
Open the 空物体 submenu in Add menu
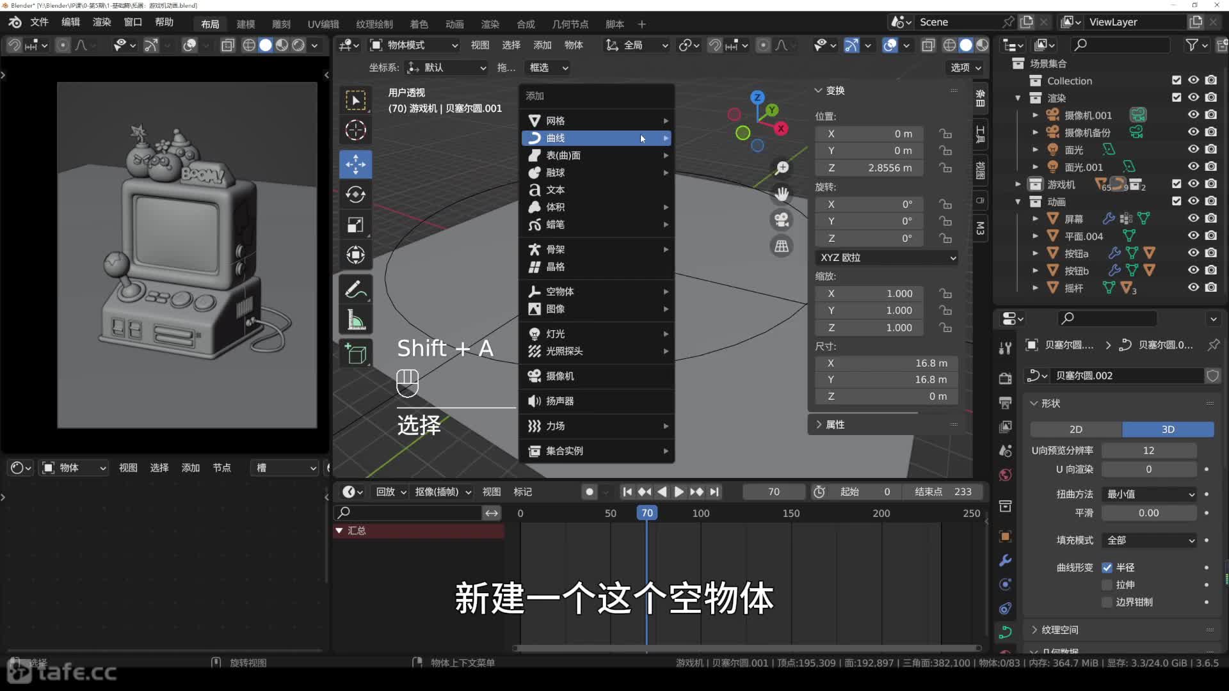(x=597, y=291)
